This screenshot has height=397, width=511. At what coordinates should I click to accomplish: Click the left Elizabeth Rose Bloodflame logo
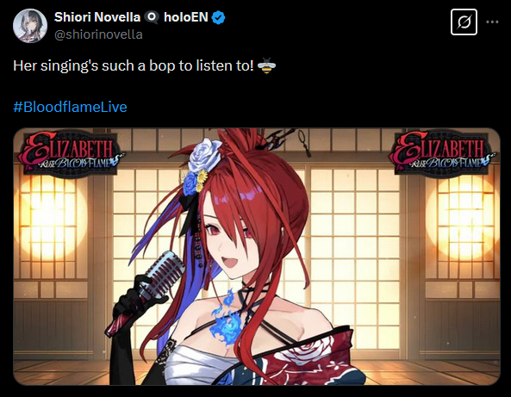69,152
